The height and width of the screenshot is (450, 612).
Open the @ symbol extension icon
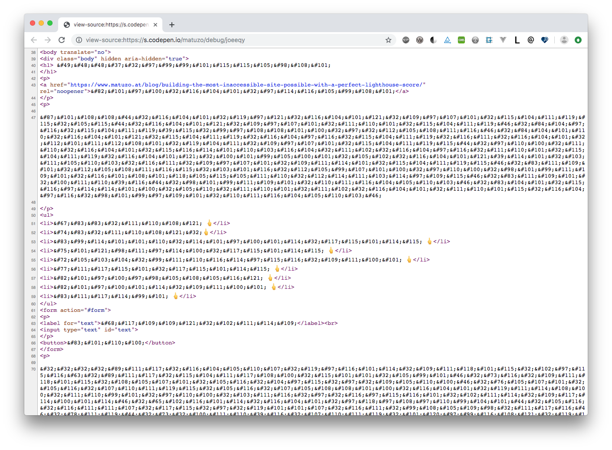coord(531,40)
